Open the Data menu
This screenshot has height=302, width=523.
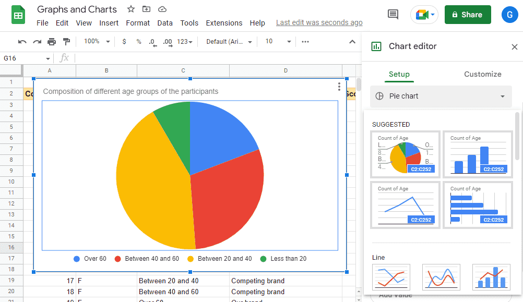tap(164, 23)
